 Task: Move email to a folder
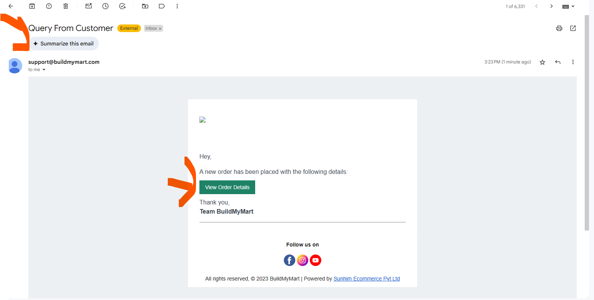pos(145,6)
